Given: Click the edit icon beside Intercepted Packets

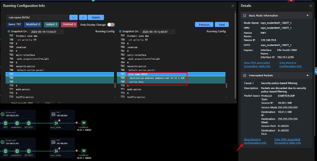Looking at the screenshot, I should point(245,75).
